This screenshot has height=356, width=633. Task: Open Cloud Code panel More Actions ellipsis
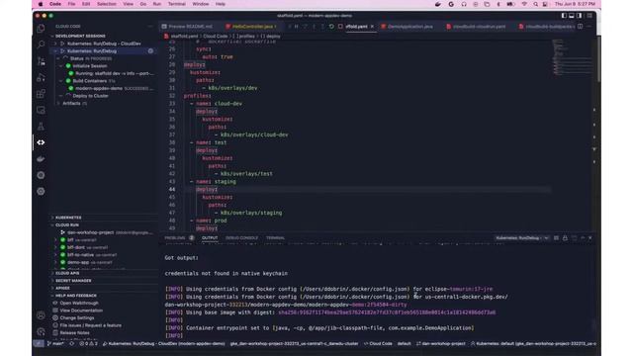[150, 27]
